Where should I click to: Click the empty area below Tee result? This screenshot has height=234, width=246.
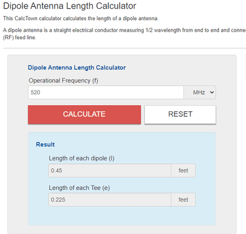(x=122, y=216)
